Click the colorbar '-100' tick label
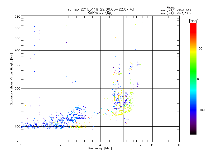 [x=201, y=110]
